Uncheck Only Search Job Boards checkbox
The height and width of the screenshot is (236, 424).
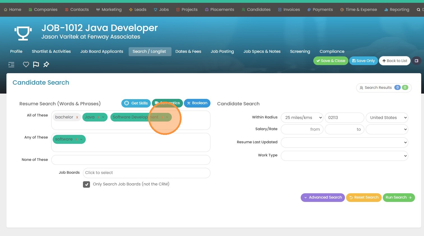(86, 184)
